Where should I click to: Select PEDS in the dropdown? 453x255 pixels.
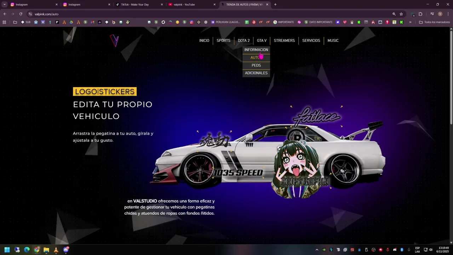(256, 66)
